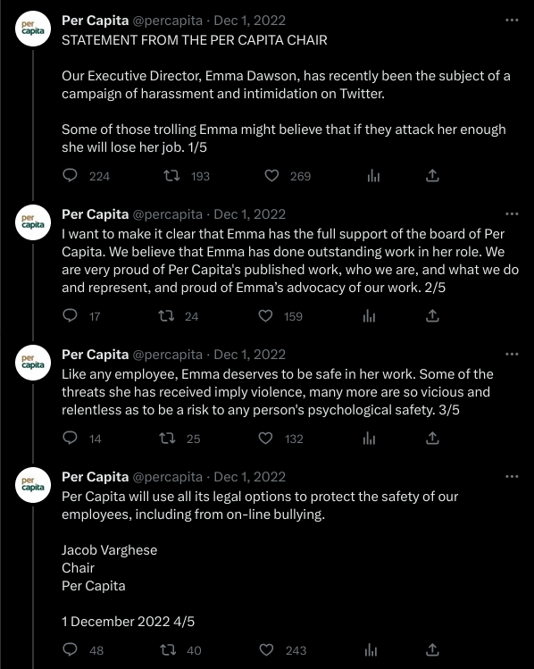Share the first tweet in the thread
The image size is (534, 669).
coord(432,175)
